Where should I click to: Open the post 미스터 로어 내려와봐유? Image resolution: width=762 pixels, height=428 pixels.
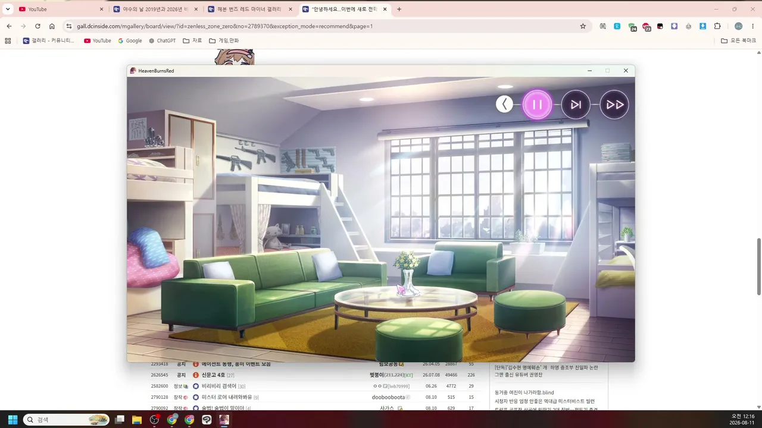(227, 397)
